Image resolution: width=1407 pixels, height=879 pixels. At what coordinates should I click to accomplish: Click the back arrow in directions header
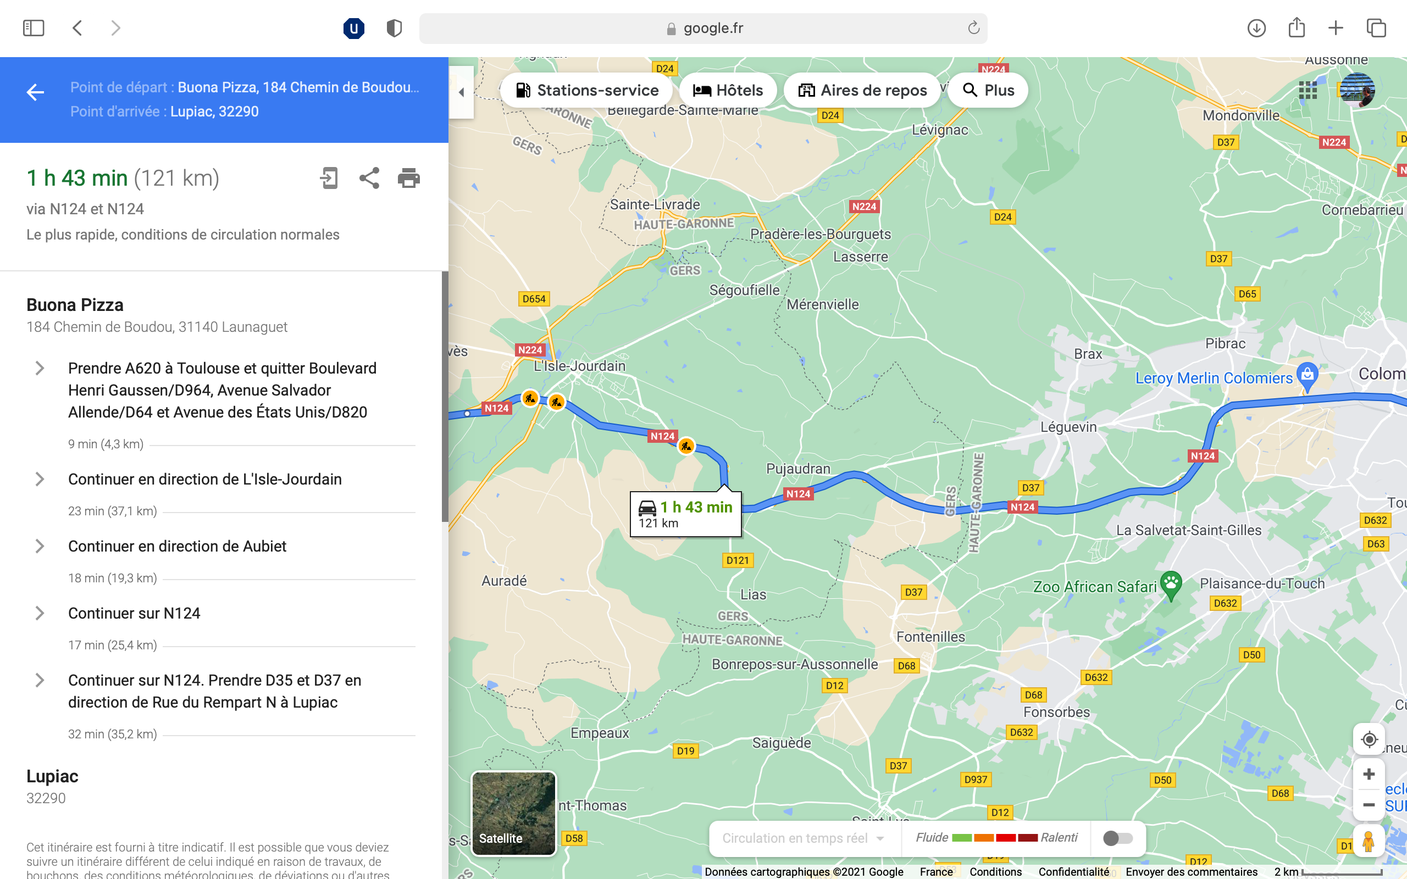[35, 92]
